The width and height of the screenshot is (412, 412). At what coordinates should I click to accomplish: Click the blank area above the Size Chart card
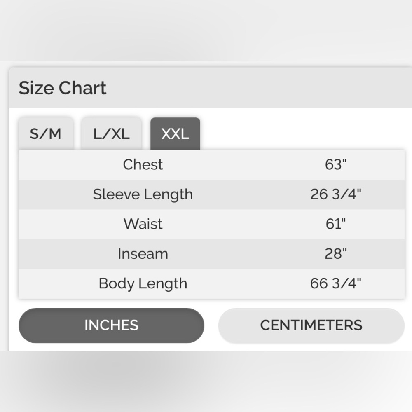(x=206, y=30)
